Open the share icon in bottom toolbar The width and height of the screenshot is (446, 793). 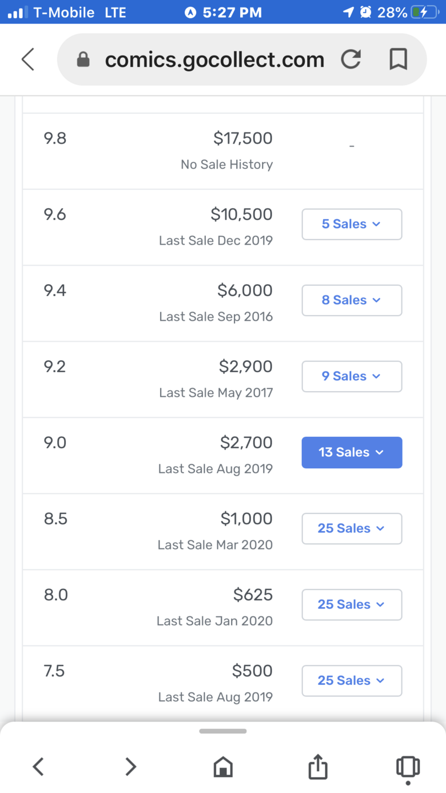(317, 766)
